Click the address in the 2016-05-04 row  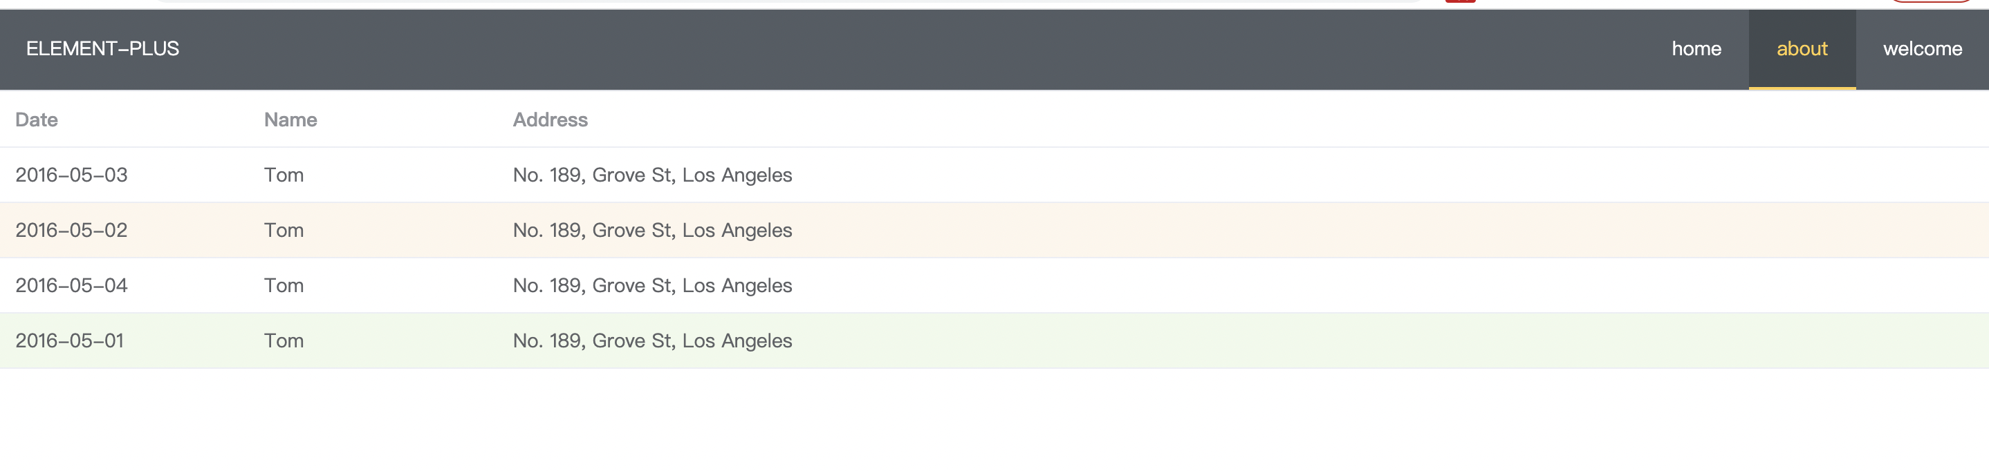tap(652, 286)
